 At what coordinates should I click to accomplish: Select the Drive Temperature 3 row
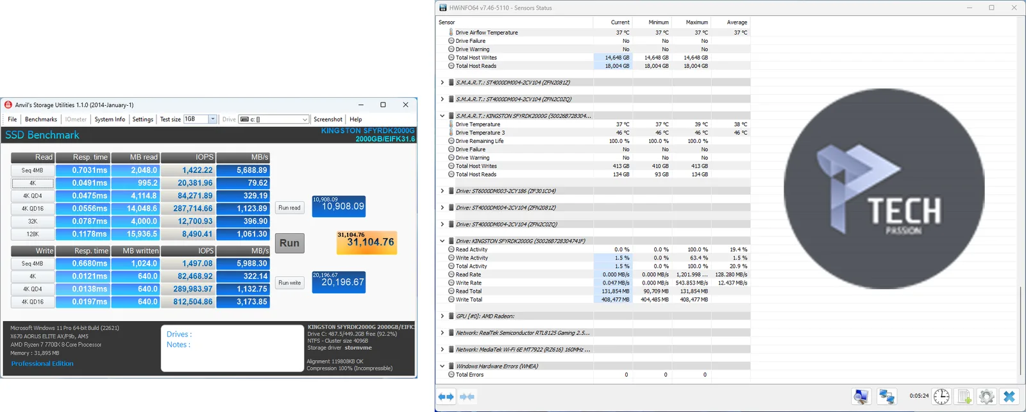pyautogui.click(x=593, y=133)
